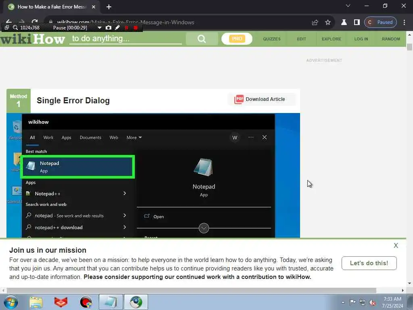Focus the 'to do anything...' search field
Image resolution: width=413 pixels, height=310 pixels.
(x=125, y=39)
